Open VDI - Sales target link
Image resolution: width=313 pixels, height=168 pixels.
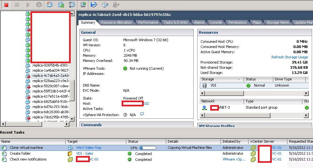[x=85, y=153]
